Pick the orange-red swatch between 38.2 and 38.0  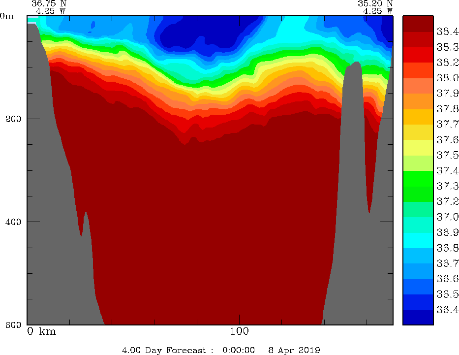click(418, 70)
